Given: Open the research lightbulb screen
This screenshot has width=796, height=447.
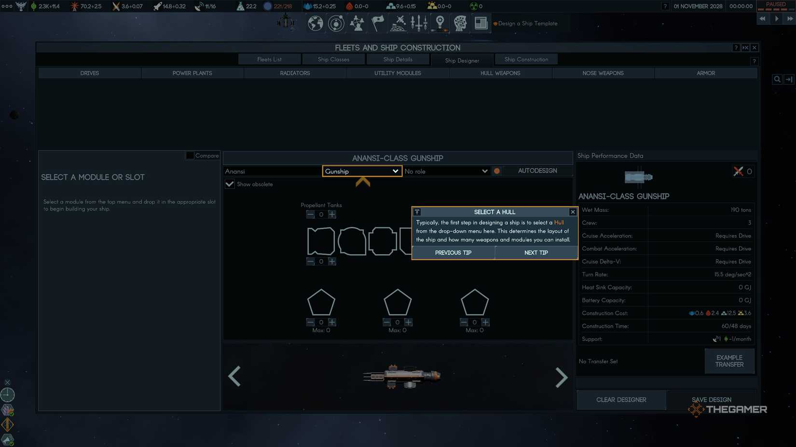Looking at the screenshot, I should (x=439, y=23).
